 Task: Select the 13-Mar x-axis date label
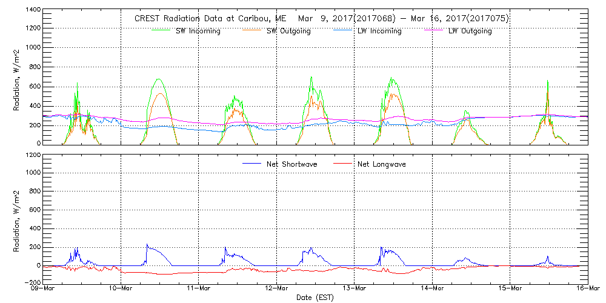pyautogui.click(x=355, y=290)
